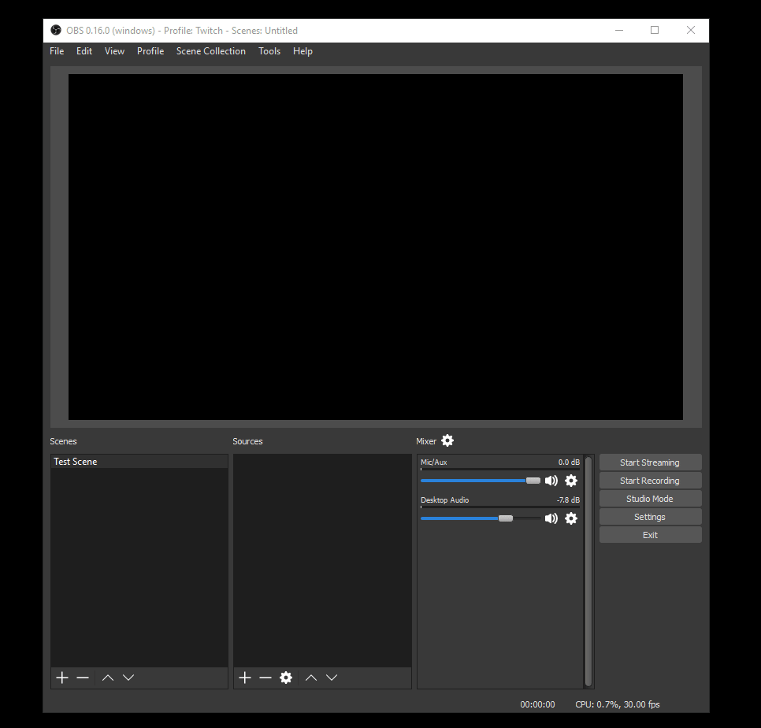
Task: Open the Scene Collection menu
Action: tap(210, 51)
